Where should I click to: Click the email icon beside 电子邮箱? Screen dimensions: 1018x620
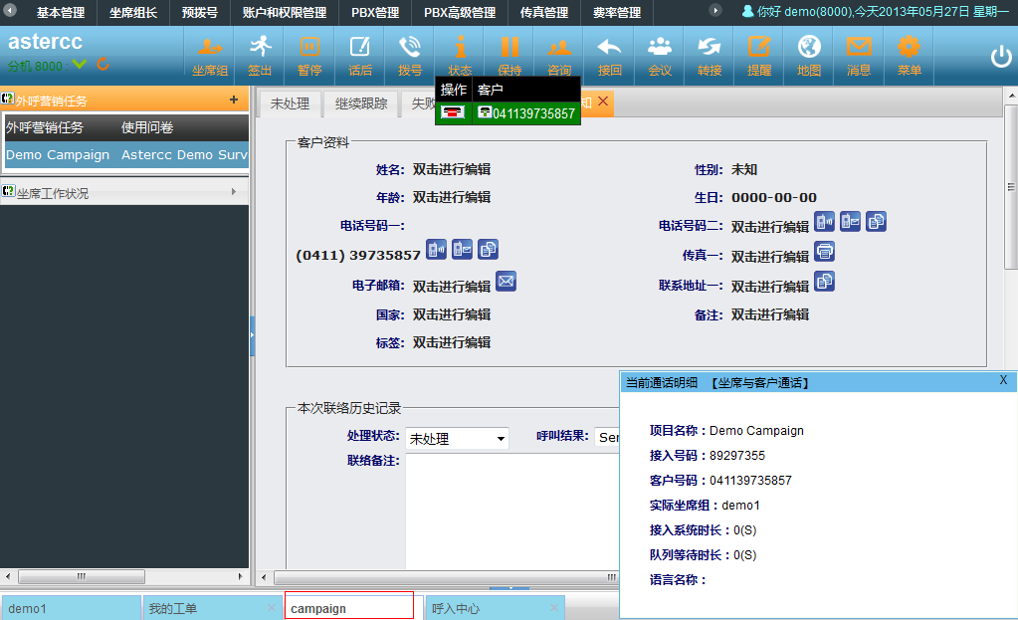506,282
